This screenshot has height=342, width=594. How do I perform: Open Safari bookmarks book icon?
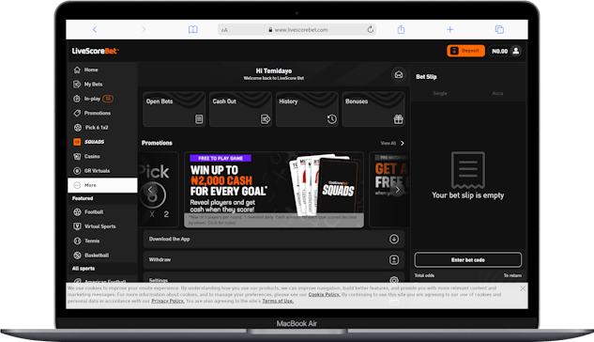point(192,29)
